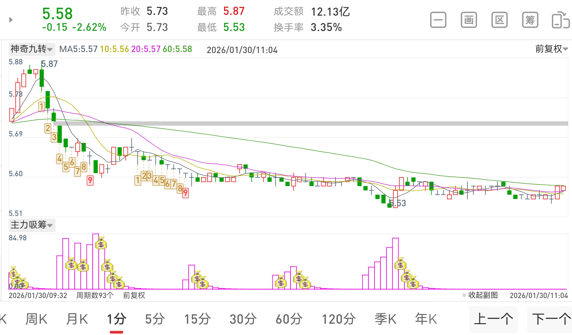This screenshot has width=572, height=335.
Task: Click the left-side expand triangle arrow
Action: (11, 20)
